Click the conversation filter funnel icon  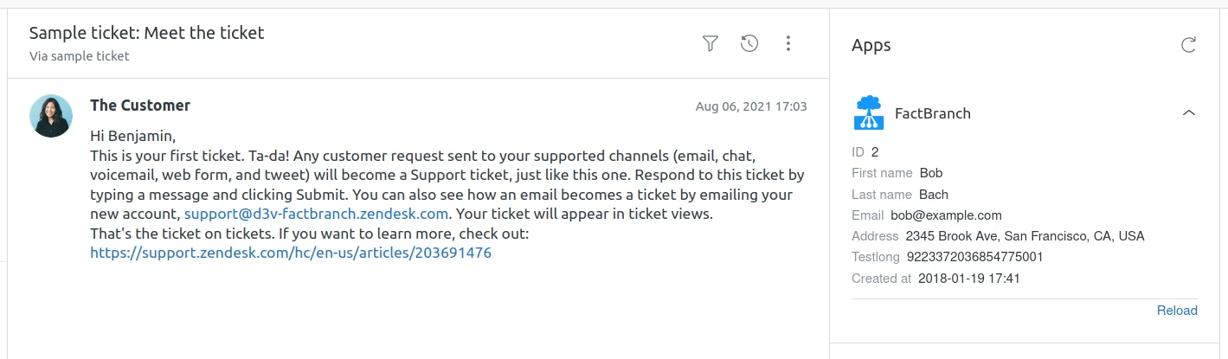(710, 43)
